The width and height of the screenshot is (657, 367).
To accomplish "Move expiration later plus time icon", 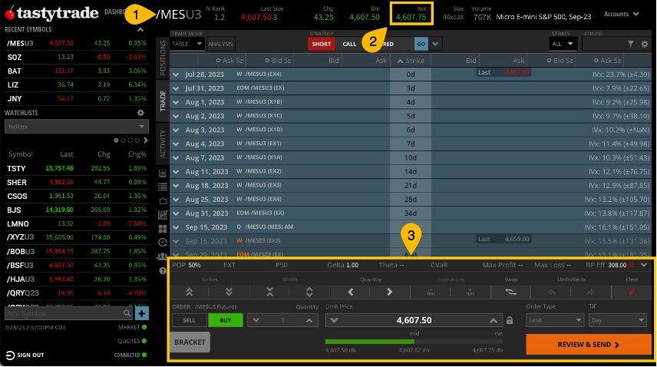I will (x=470, y=292).
